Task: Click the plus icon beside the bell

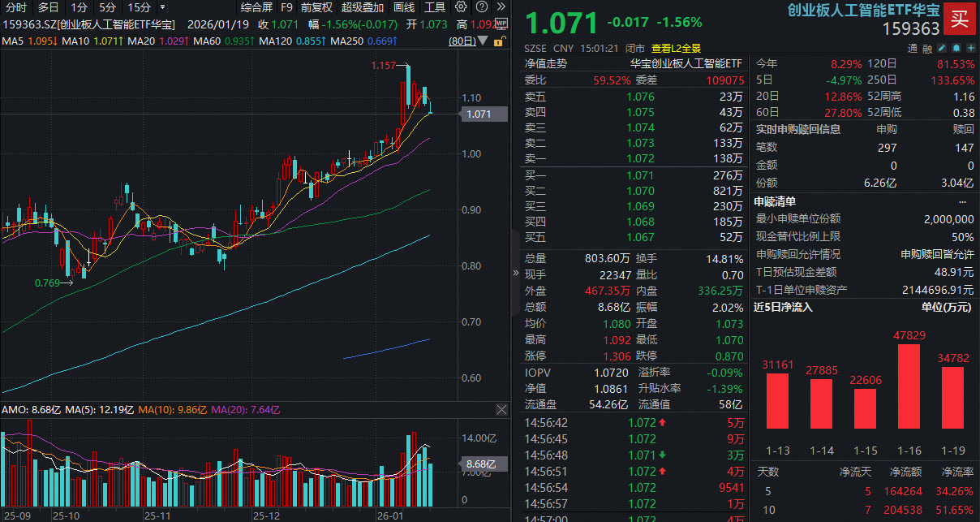Action: coord(970,48)
